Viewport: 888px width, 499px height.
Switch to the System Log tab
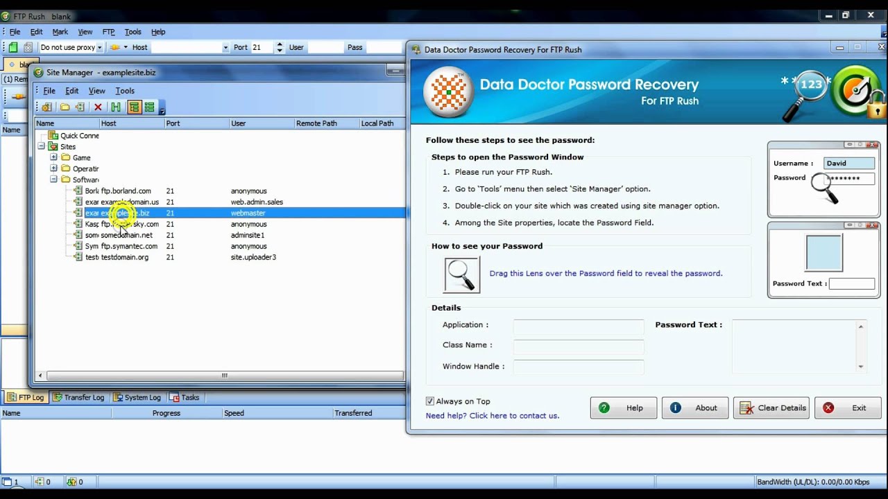(x=137, y=398)
